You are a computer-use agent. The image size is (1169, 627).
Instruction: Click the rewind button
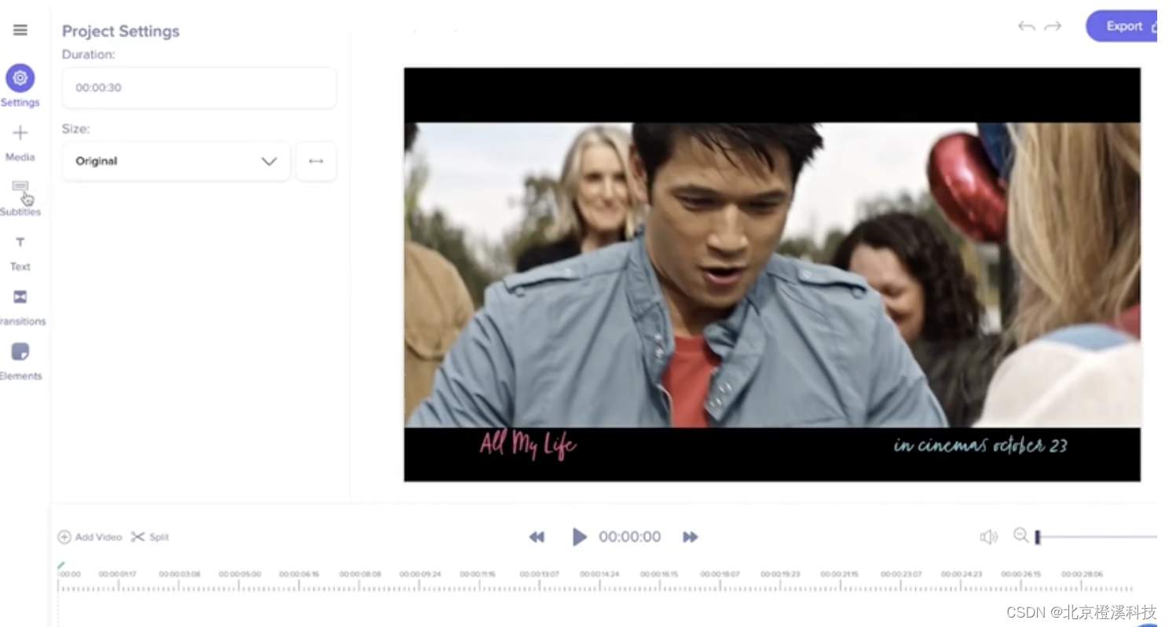pos(537,537)
